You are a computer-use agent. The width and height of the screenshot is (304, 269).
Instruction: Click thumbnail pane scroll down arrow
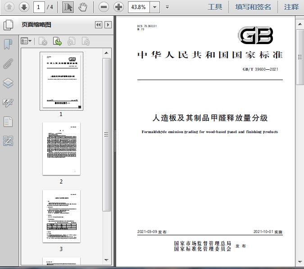[x=106, y=260]
